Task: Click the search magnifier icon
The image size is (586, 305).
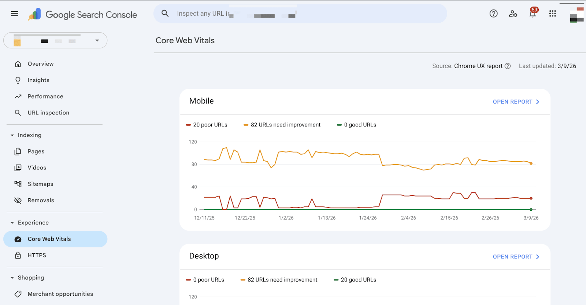Action: (x=165, y=14)
